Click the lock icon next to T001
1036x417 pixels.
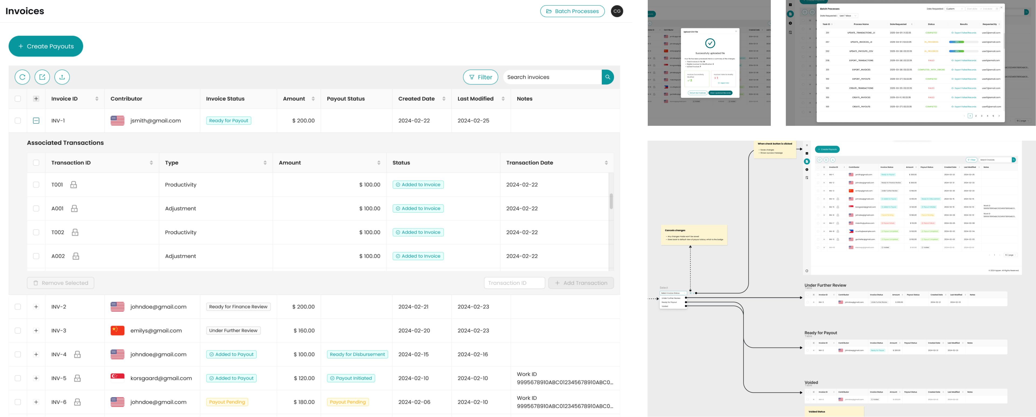coord(74,185)
